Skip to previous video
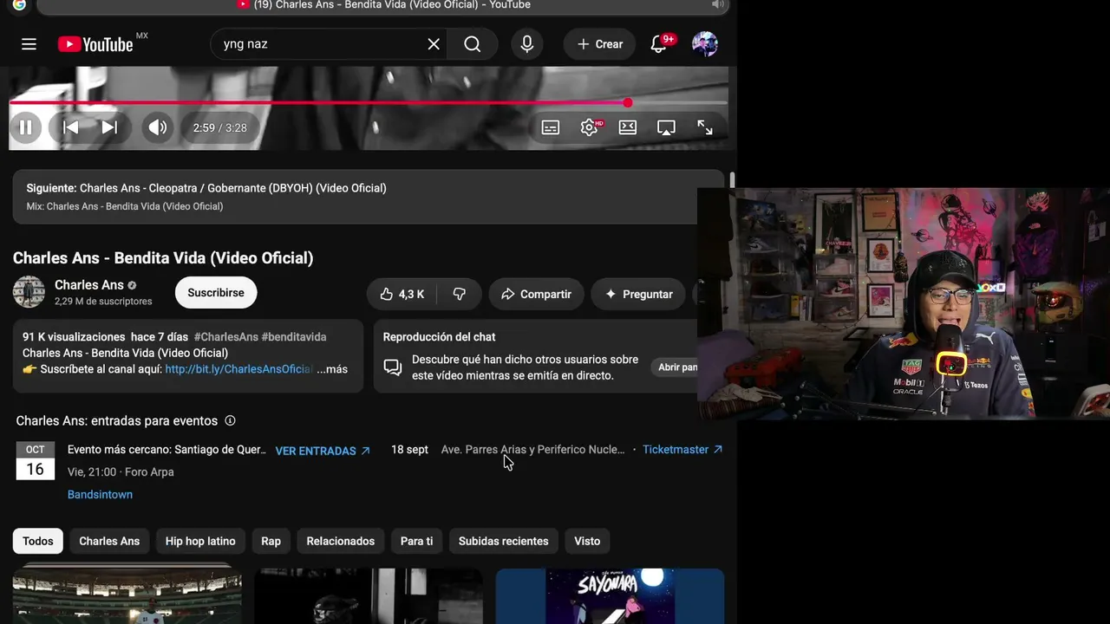 [x=71, y=127]
